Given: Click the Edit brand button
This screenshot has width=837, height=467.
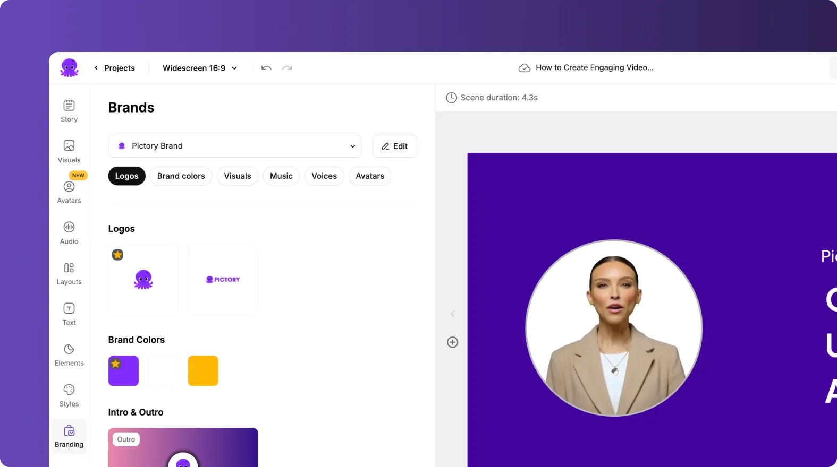Looking at the screenshot, I should 395,146.
